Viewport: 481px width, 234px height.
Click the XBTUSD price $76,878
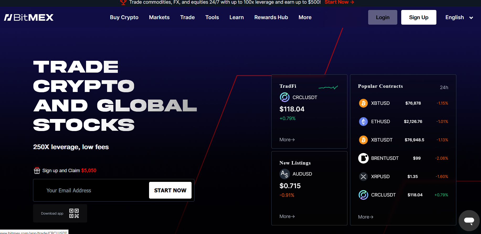(413, 103)
